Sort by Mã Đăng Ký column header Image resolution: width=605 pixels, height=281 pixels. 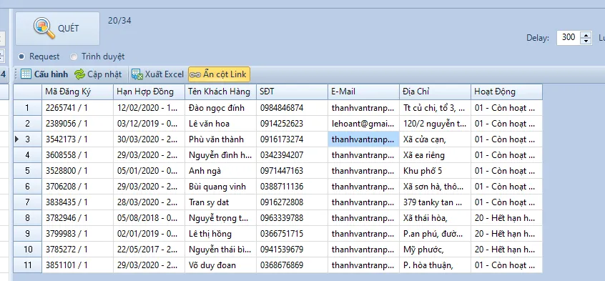(x=77, y=92)
